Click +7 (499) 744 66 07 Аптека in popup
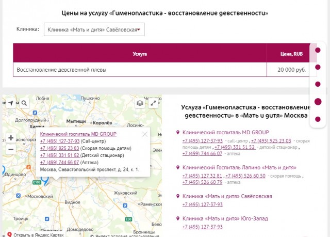Screen dimensions: 330x237 point(60,163)
